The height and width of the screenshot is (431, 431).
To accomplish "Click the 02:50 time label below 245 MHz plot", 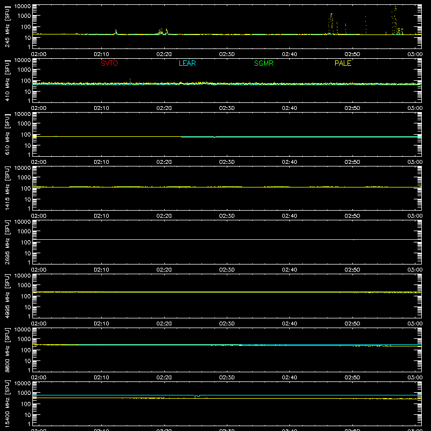I will pos(352,54).
